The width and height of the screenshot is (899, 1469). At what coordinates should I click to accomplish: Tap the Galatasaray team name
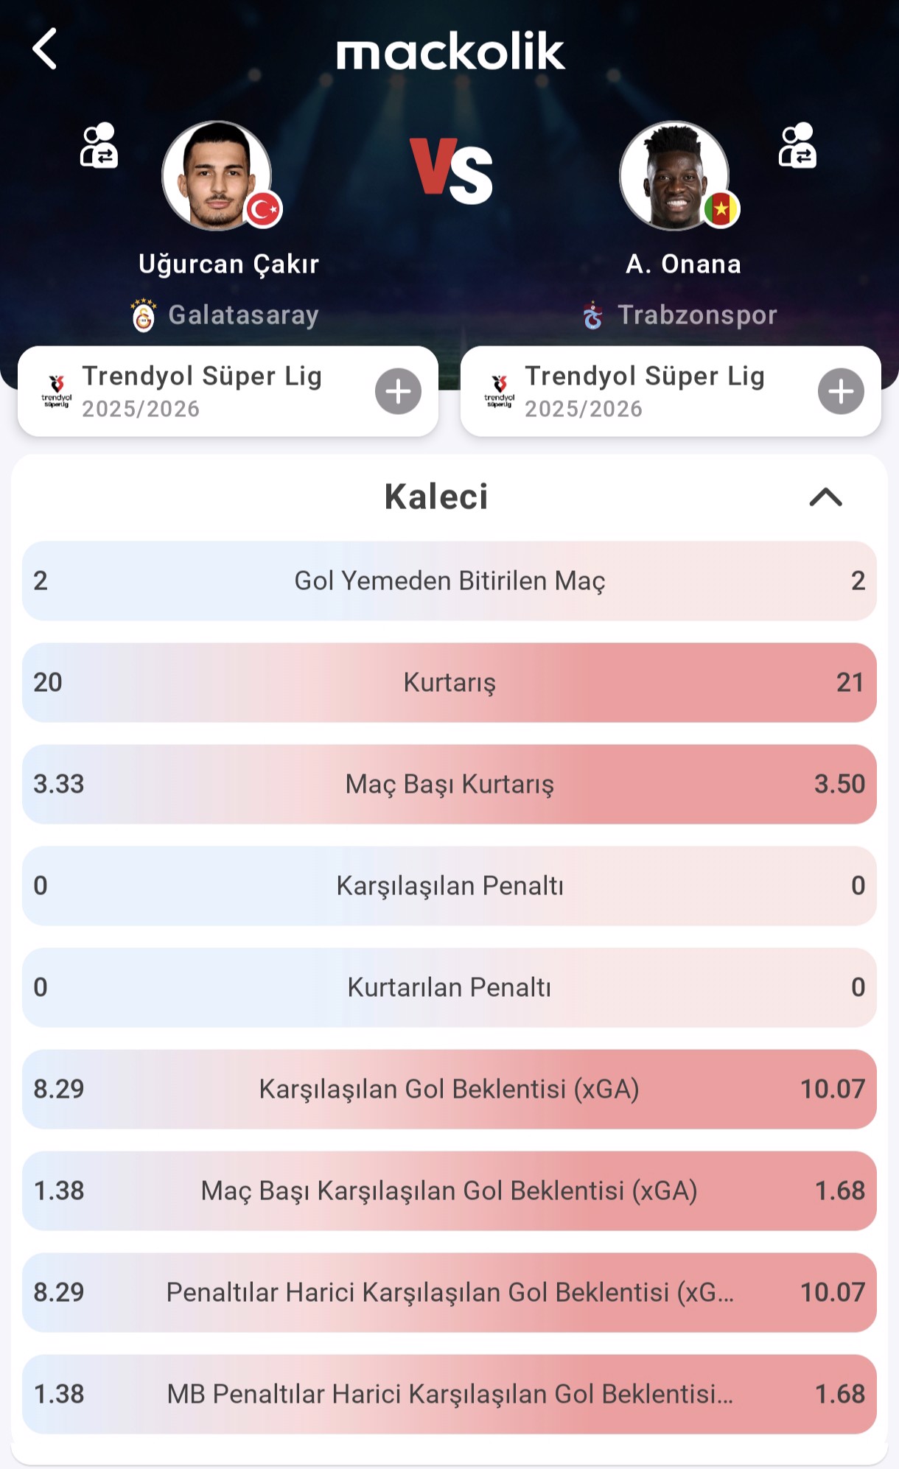pyautogui.click(x=243, y=315)
